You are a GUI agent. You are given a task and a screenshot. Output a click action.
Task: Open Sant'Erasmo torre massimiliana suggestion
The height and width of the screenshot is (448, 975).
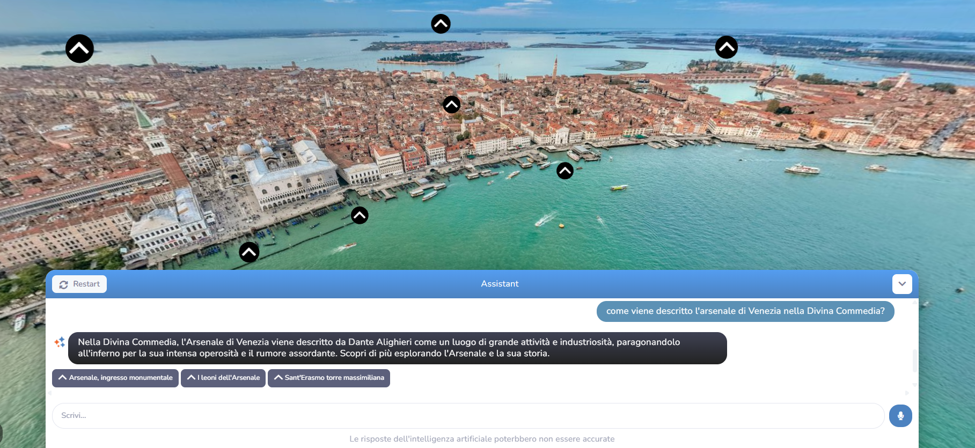click(329, 378)
